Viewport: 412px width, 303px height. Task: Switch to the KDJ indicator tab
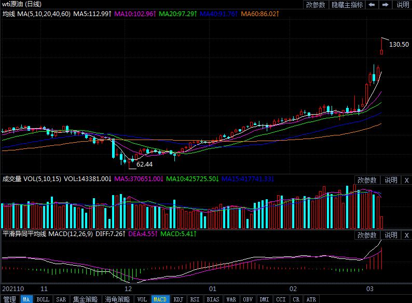[178, 299]
